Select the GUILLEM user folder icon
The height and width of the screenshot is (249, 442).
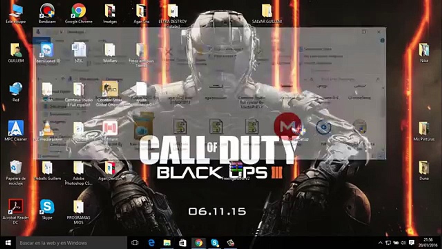(16, 53)
